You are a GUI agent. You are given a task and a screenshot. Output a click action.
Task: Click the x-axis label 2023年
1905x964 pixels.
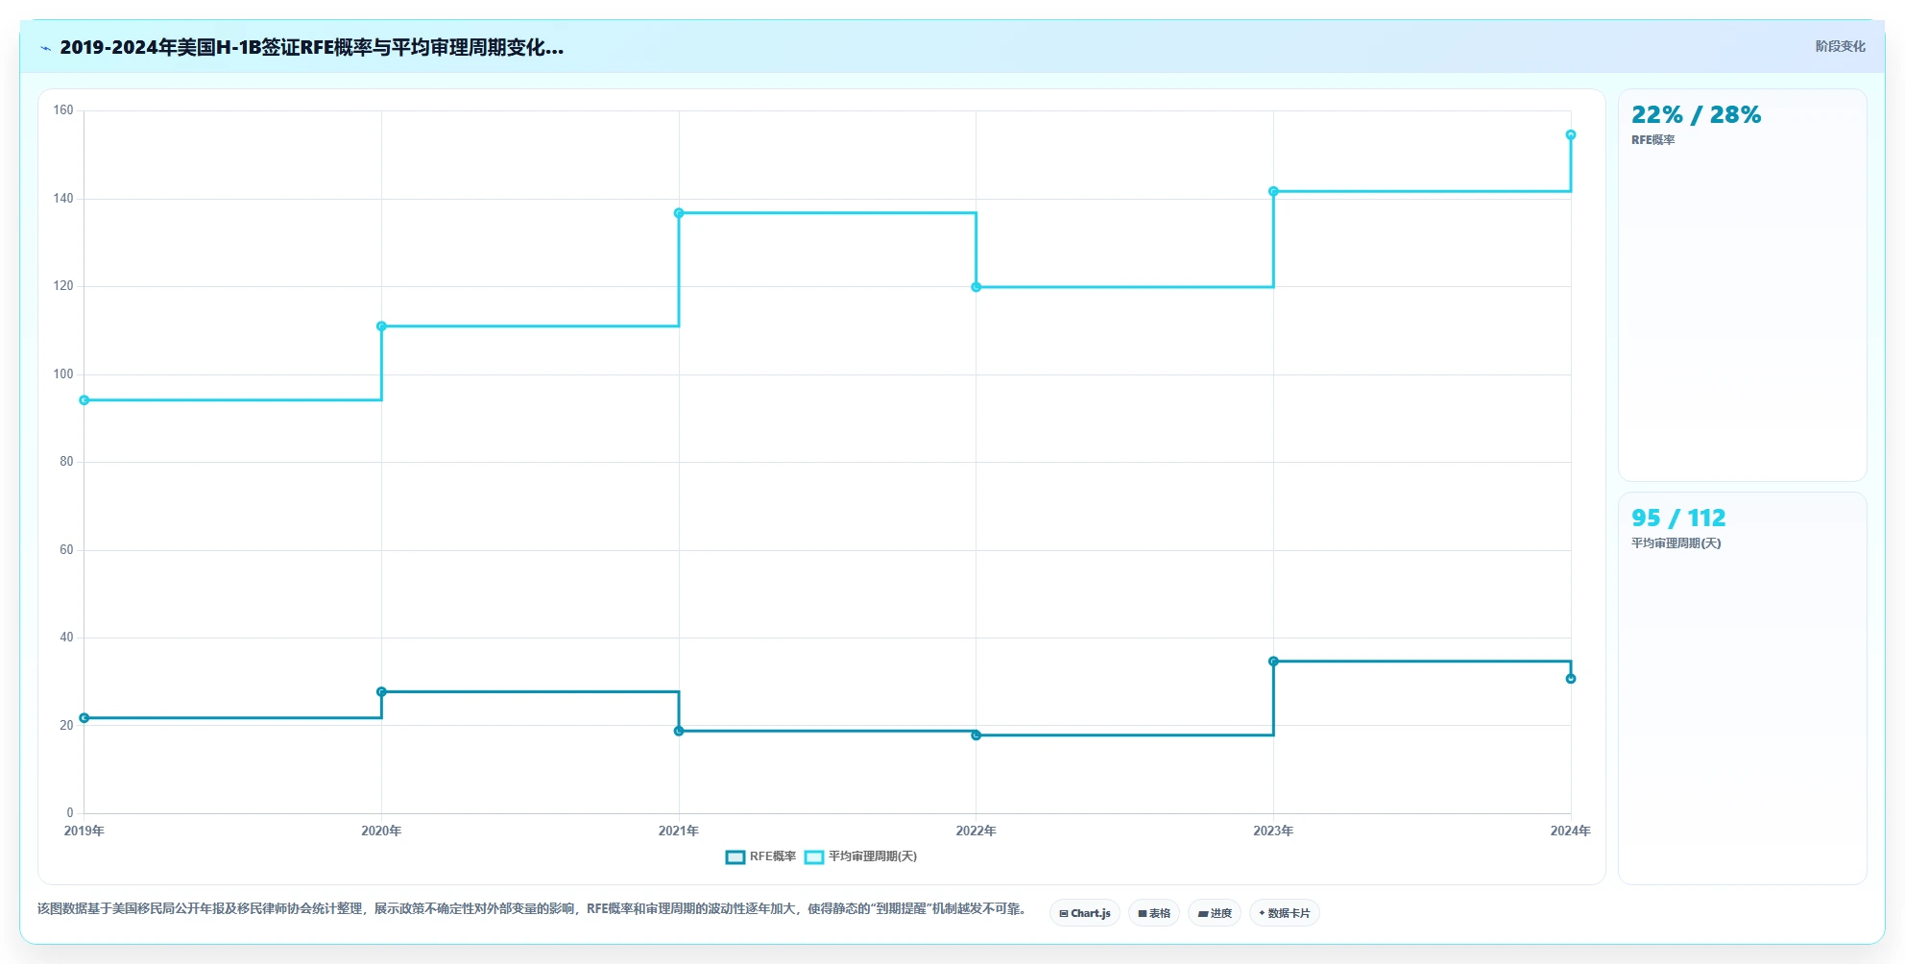(x=1273, y=831)
